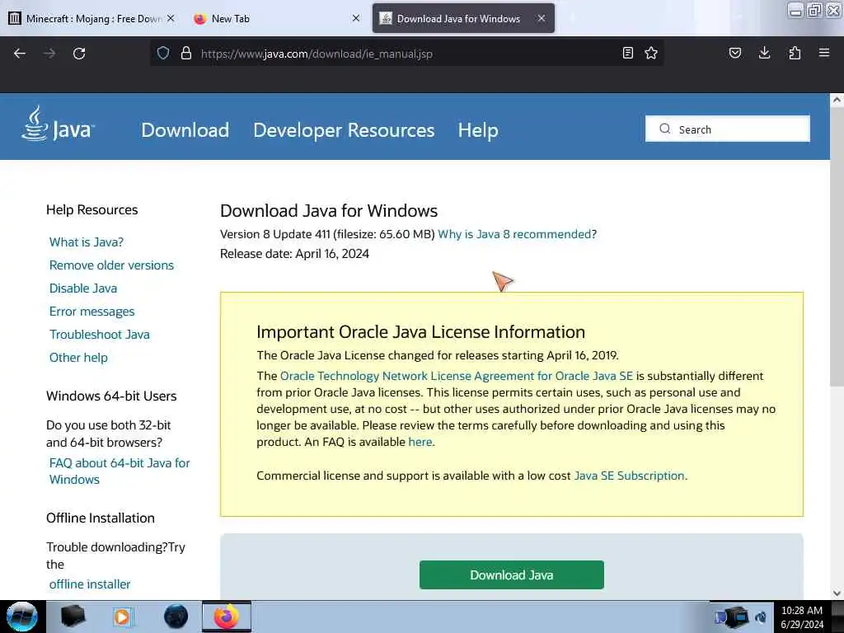
Task: Click the green Download Java button
Action: (511, 574)
